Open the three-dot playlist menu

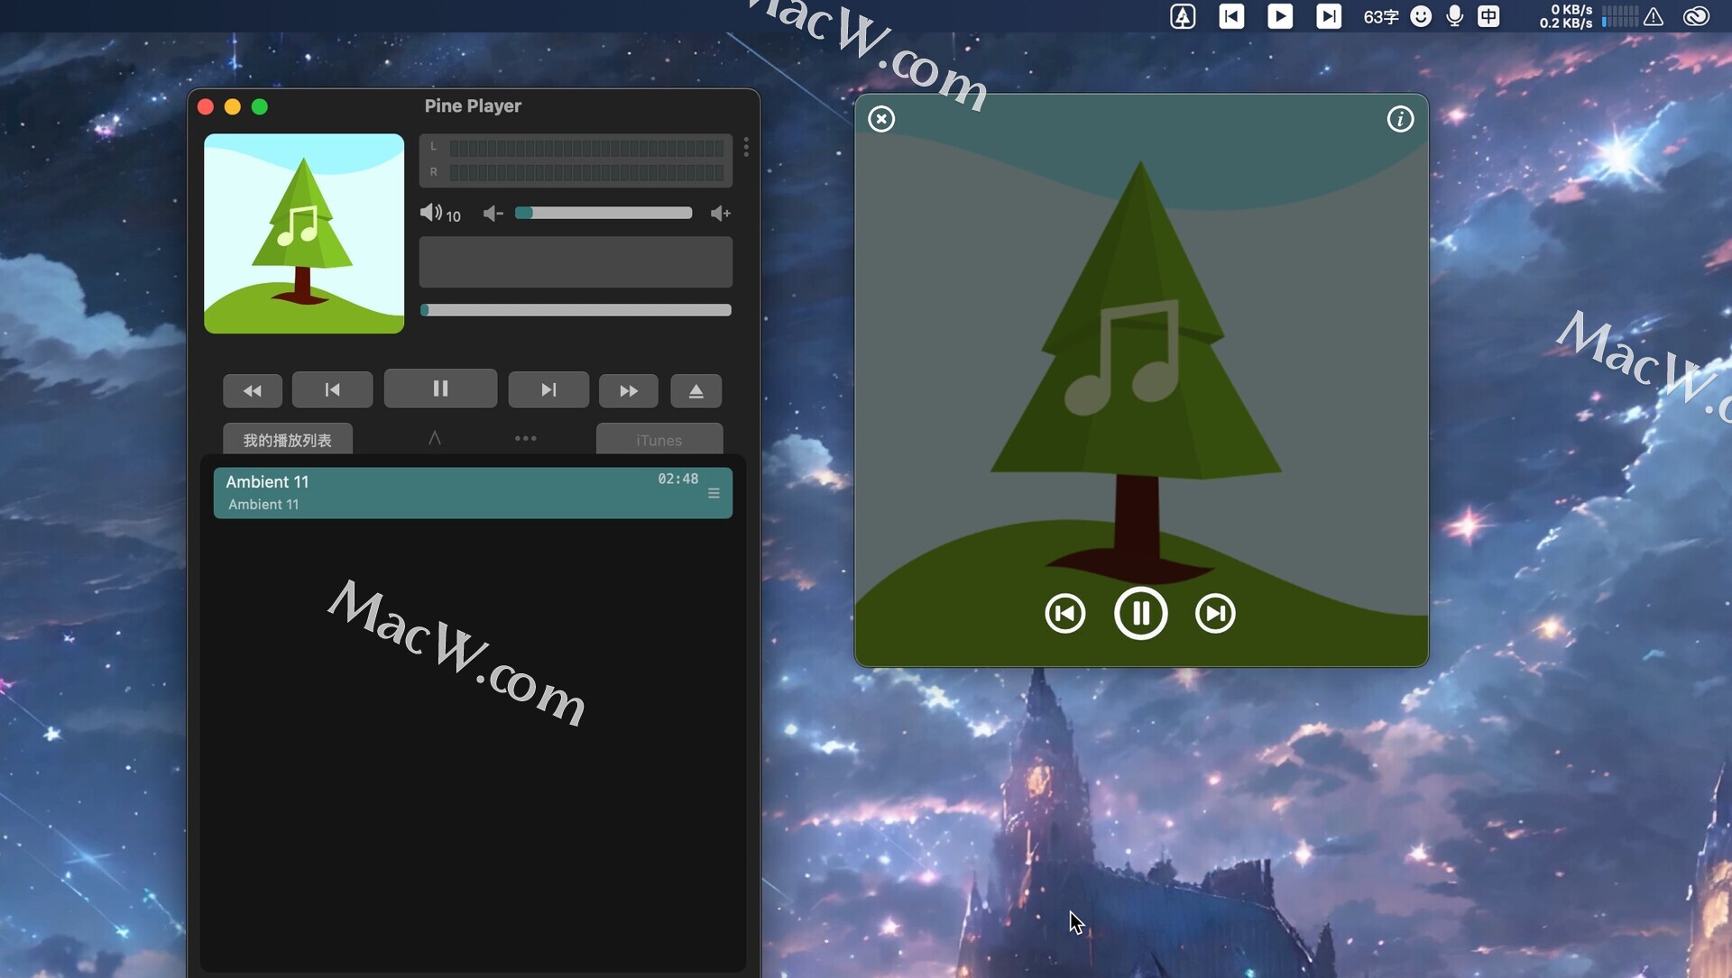point(526,438)
